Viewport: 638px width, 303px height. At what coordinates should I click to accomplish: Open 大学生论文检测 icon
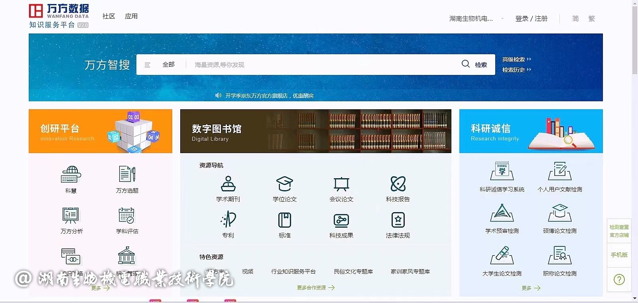(x=502, y=255)
